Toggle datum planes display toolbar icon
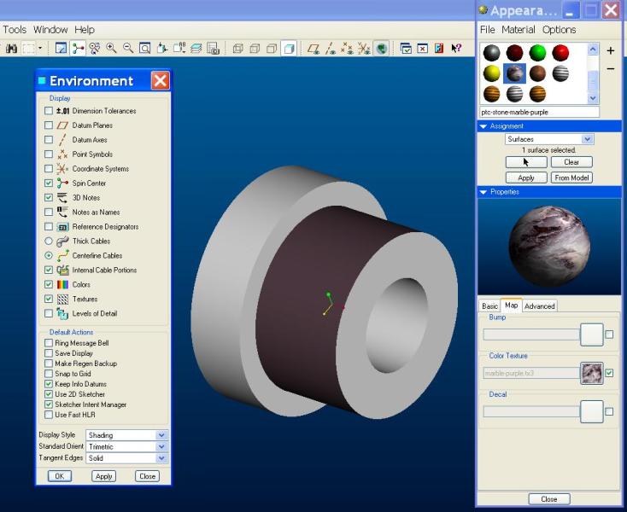 (x=313, y=49)
